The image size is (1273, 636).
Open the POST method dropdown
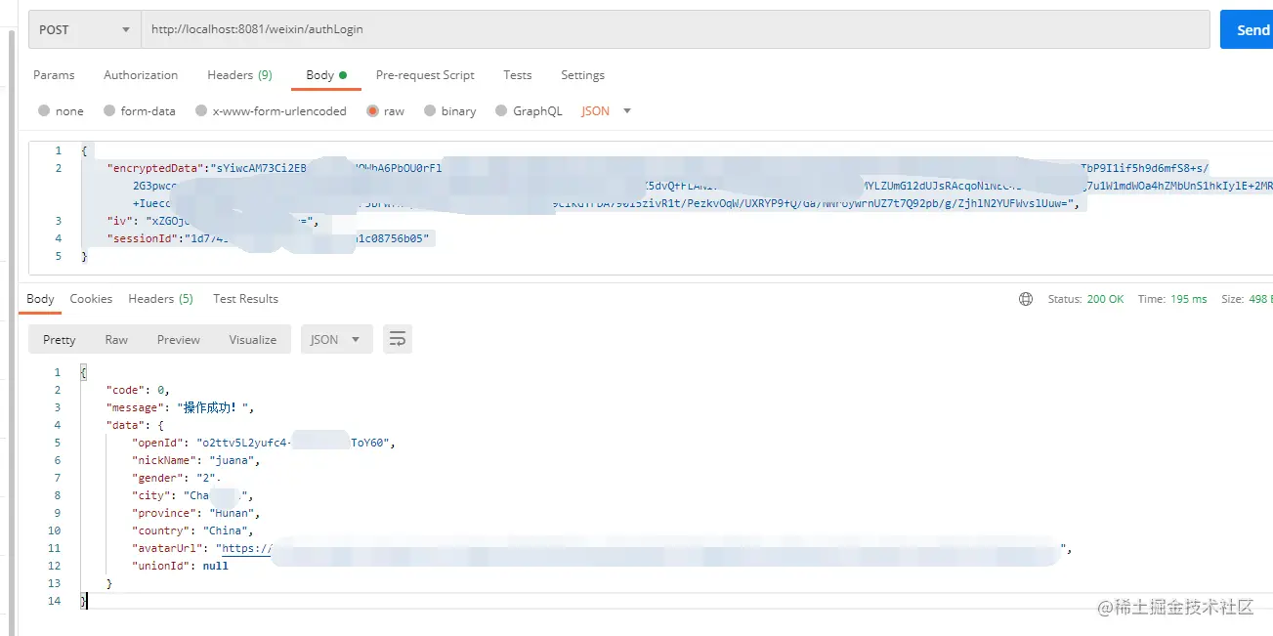(85, 29)
